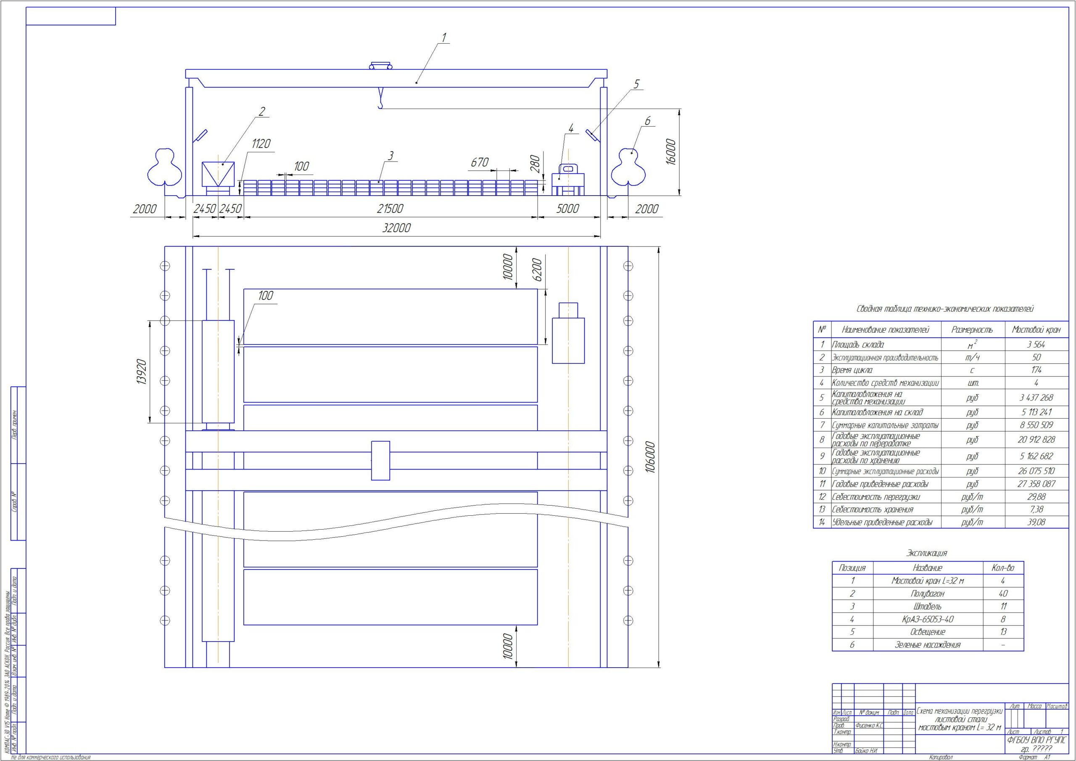Click the 1120 dimension label
The image size is (1076, 761).
(x=261, y=143)
